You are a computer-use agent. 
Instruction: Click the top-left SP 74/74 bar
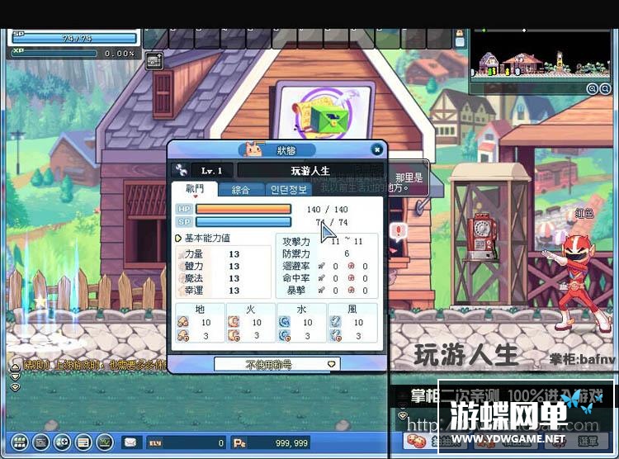[x=74, y=38]
